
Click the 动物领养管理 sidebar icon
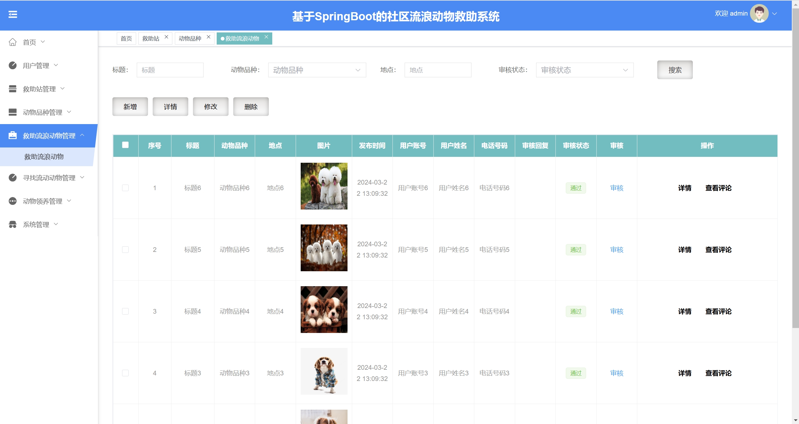coord(12,201)
